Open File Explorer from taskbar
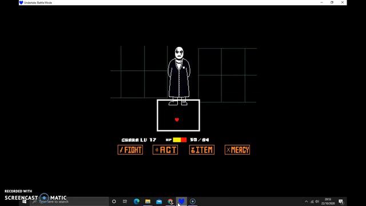366x206 pixels. 148,201
